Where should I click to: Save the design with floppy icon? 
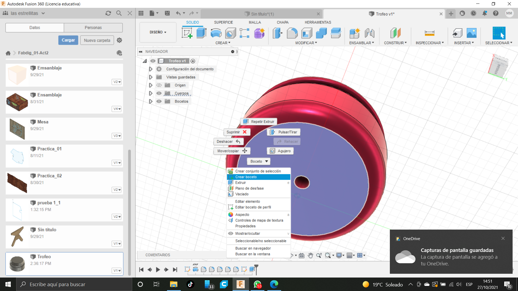[167, 13]
